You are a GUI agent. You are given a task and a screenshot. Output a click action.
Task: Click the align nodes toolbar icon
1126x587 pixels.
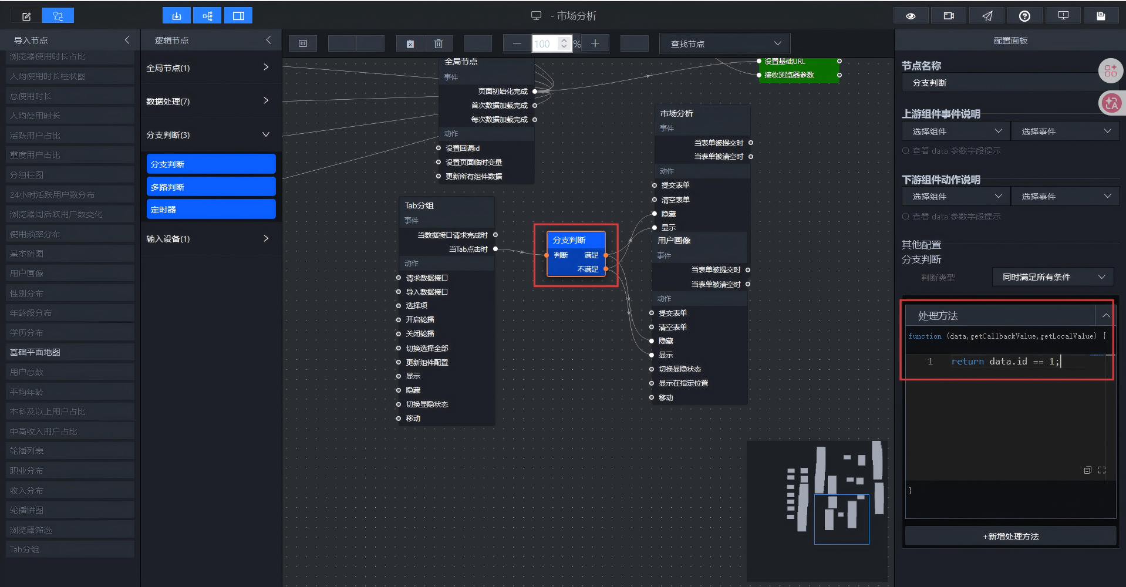click(303, 43)
